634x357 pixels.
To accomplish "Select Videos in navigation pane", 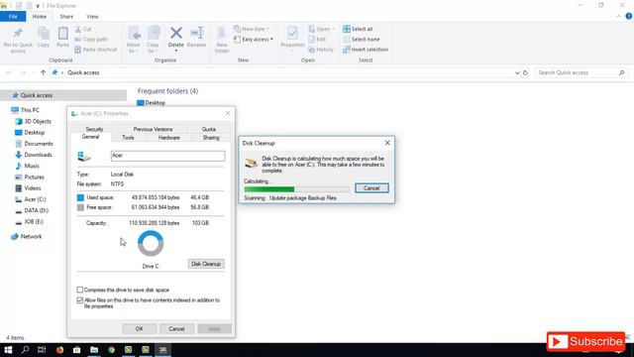I will click(x=28, y=188).
